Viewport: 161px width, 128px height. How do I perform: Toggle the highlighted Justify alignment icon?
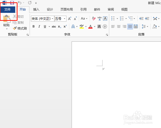130,26
